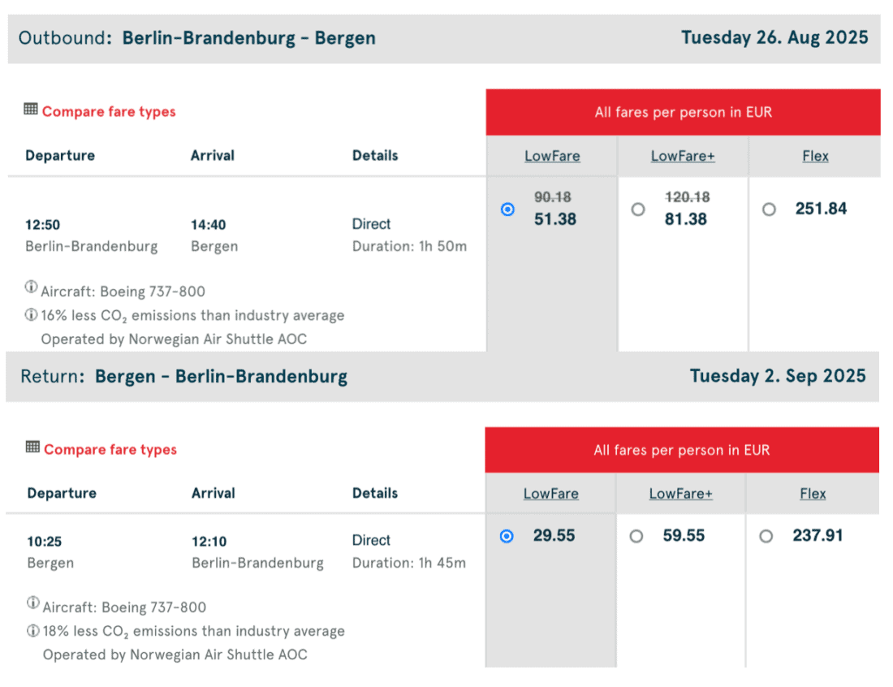Click return Flex column header link
893x687 pixels.
[x=813, y=494]
